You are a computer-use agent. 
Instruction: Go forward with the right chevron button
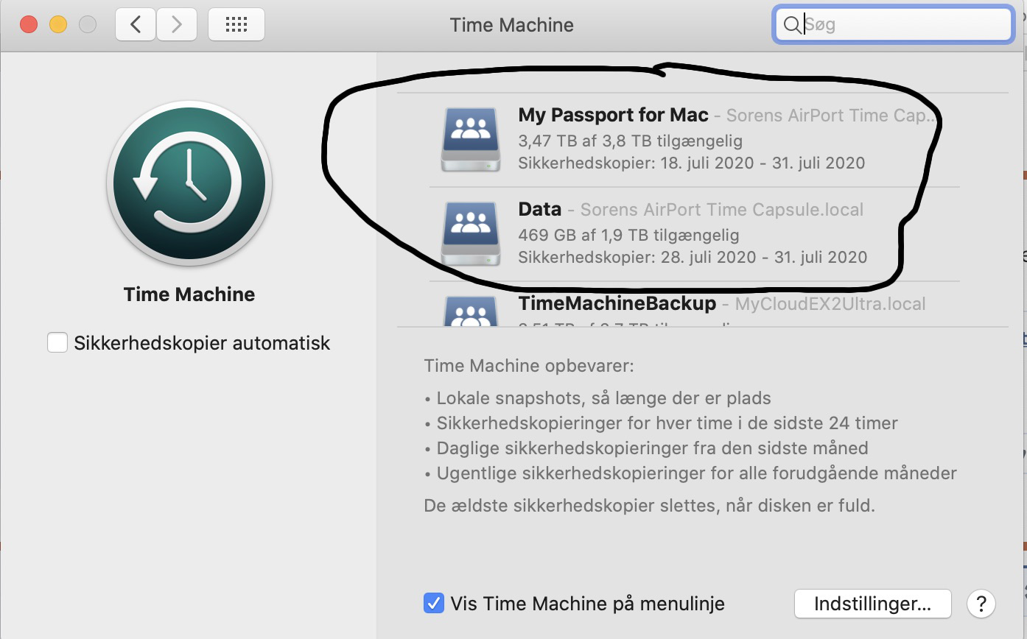pyautogui.click(x=176, y=25)
